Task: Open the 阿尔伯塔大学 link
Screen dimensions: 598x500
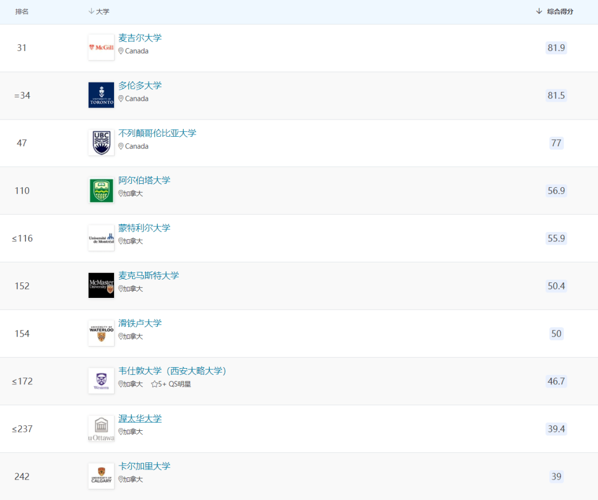Action: pos(144,181)
